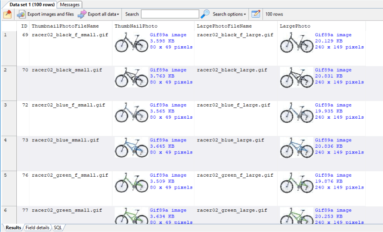383x232 pixels.
Task: Open the Field details bottom tab
Action: coord(37,227)
